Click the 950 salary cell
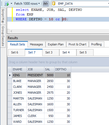The height and width of the screenshot is (125, 109). click(49, 116)
